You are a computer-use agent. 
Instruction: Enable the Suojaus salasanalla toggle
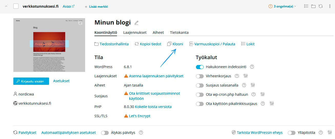(x=200, y=85)
